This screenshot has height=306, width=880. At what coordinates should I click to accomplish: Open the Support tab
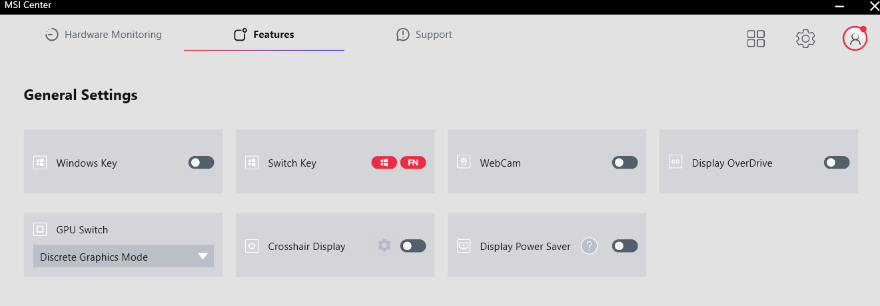[x=424, y=35]
